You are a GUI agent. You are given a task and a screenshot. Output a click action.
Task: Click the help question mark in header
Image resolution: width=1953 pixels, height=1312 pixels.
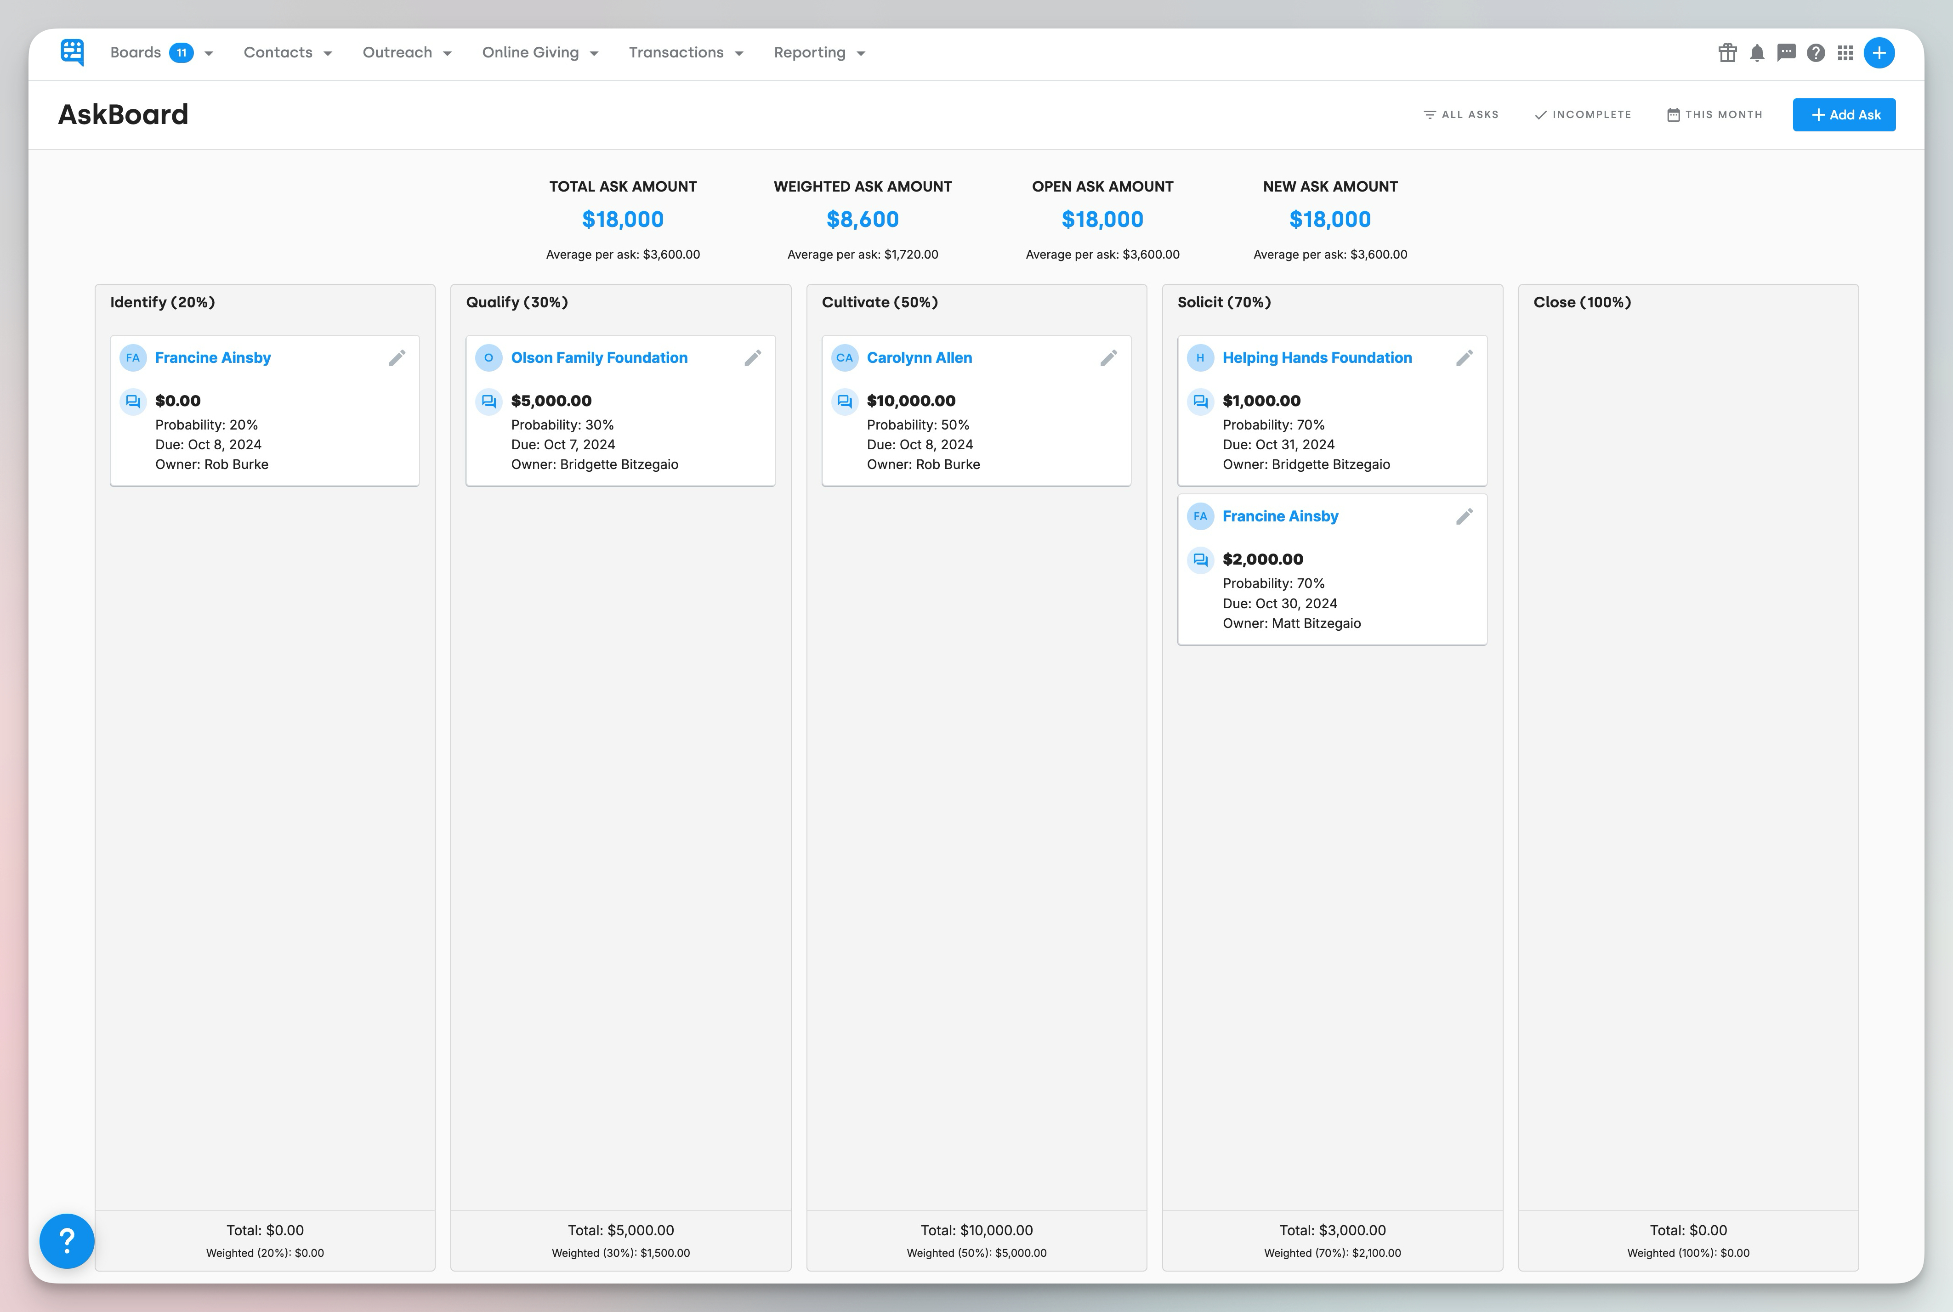tap(1816, 53)
